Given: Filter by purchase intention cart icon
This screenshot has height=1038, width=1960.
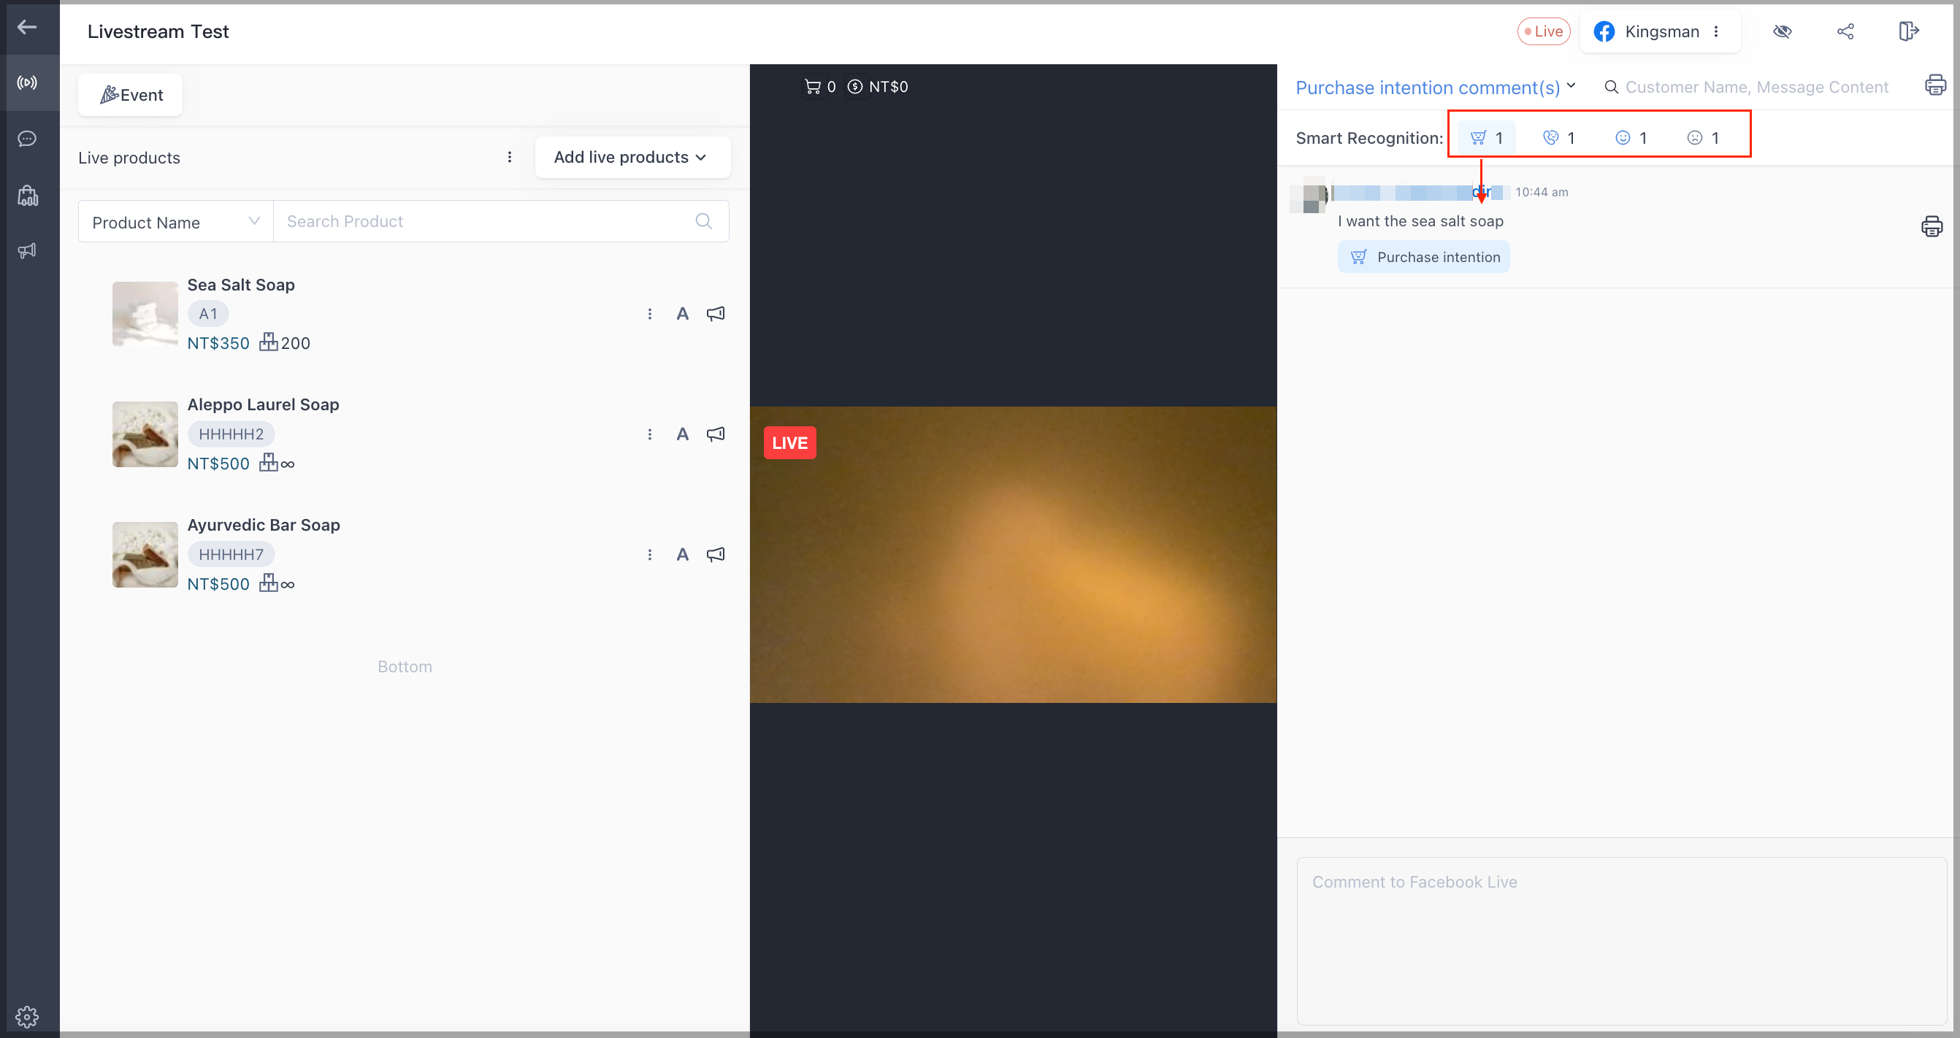Looking at the screenshot, I should (x=1487, y=138).
